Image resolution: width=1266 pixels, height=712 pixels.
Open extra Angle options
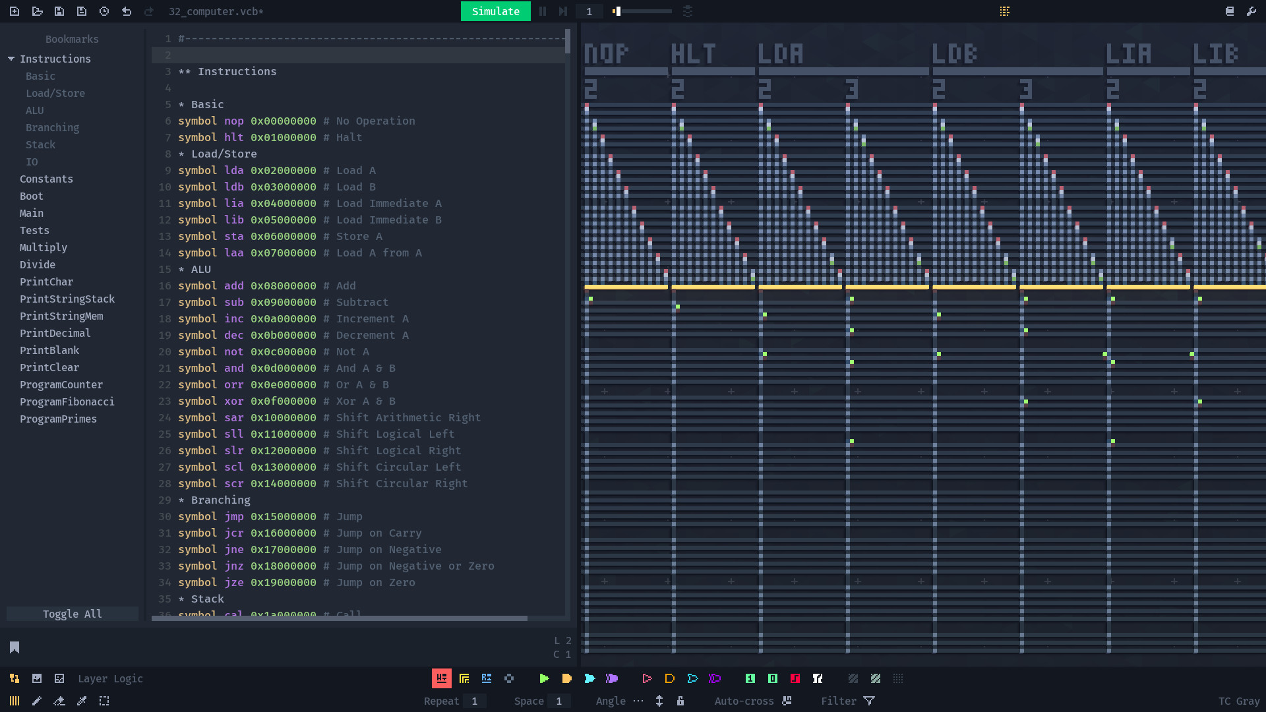click(x=638, y=701)
